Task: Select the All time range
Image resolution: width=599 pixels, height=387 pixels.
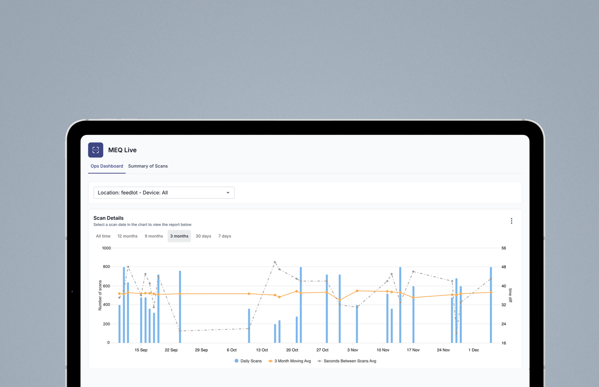Action: coord(103,236)
